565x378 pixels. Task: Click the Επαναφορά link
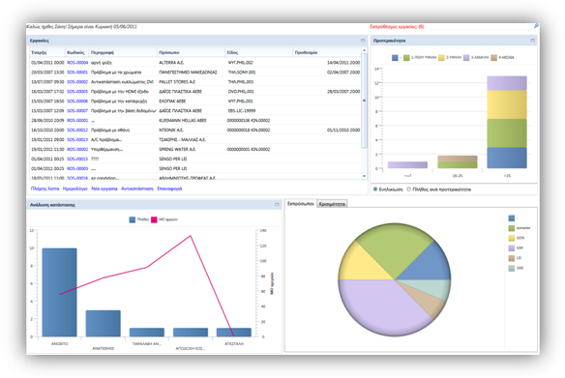(x=169, y=189)
